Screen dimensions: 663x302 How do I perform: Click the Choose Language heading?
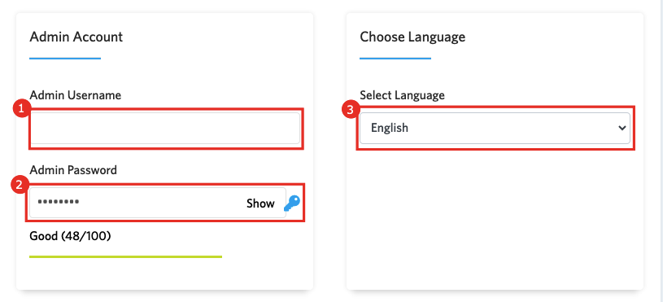[412, 37]
